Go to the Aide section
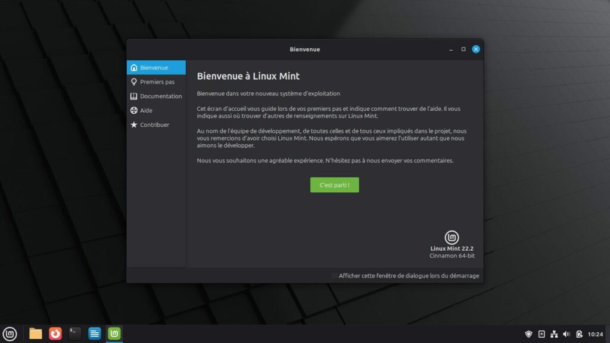610x343 pixels. [x=157, y=110]
